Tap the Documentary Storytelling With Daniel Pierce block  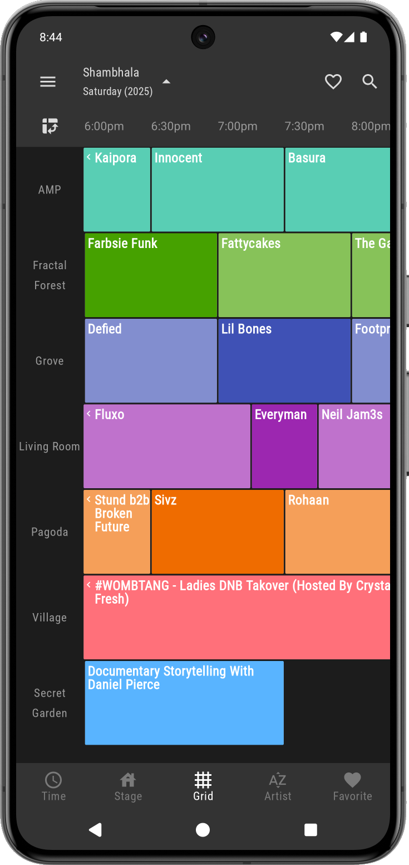click(184, 703)
